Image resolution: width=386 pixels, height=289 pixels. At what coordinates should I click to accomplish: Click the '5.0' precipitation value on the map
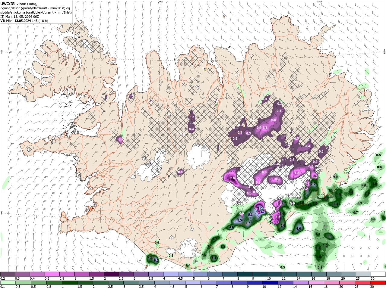(x=313, y=184)
